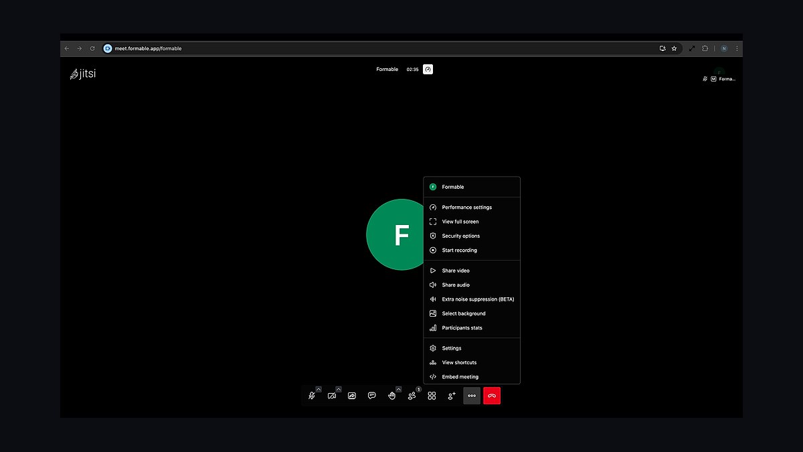This screenshot has height=452, width=803.
Task: Select Share audio
Action: click(x=472, y=285)
